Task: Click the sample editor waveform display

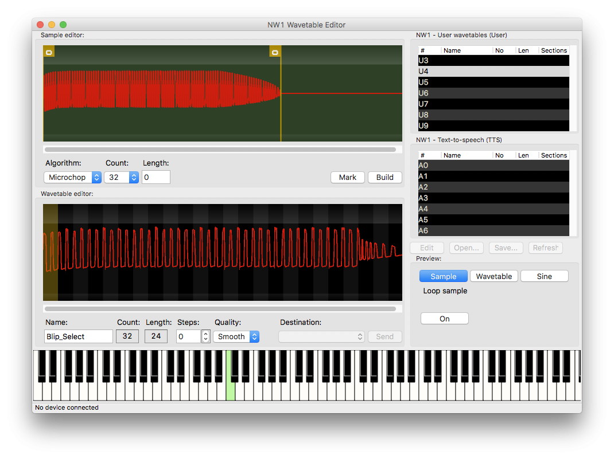Action: click(x=223, y=93)
